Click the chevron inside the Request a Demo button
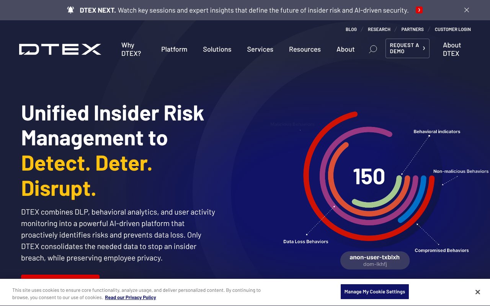 point(423,48)
